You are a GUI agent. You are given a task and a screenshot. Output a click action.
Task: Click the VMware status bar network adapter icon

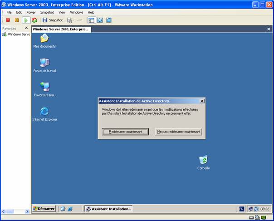pos(264,218)
